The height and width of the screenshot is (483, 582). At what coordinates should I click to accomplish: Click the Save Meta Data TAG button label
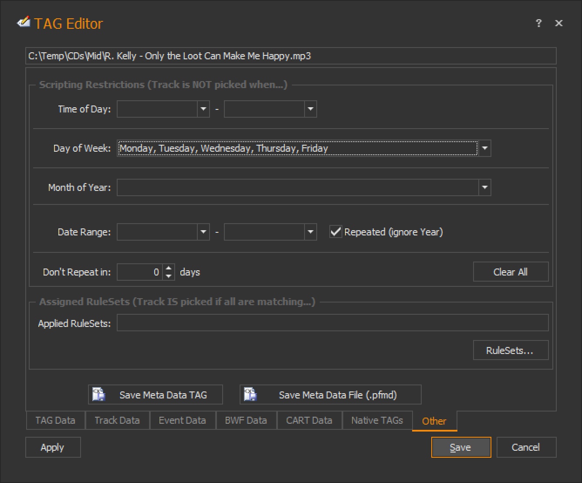pos(163,395)
